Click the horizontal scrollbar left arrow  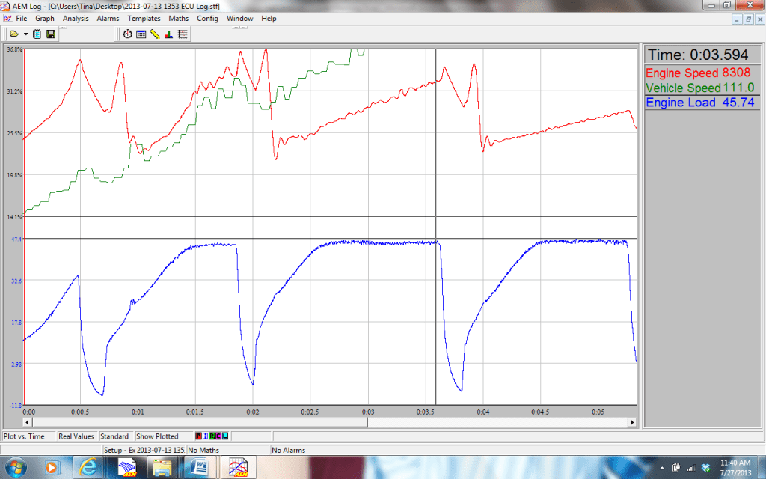point(28,422)
